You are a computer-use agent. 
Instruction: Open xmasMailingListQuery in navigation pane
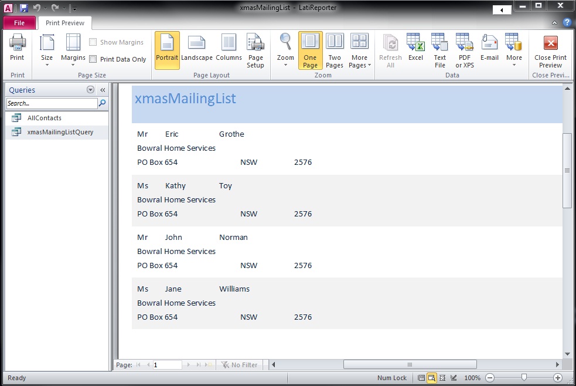tap(60, 132)
